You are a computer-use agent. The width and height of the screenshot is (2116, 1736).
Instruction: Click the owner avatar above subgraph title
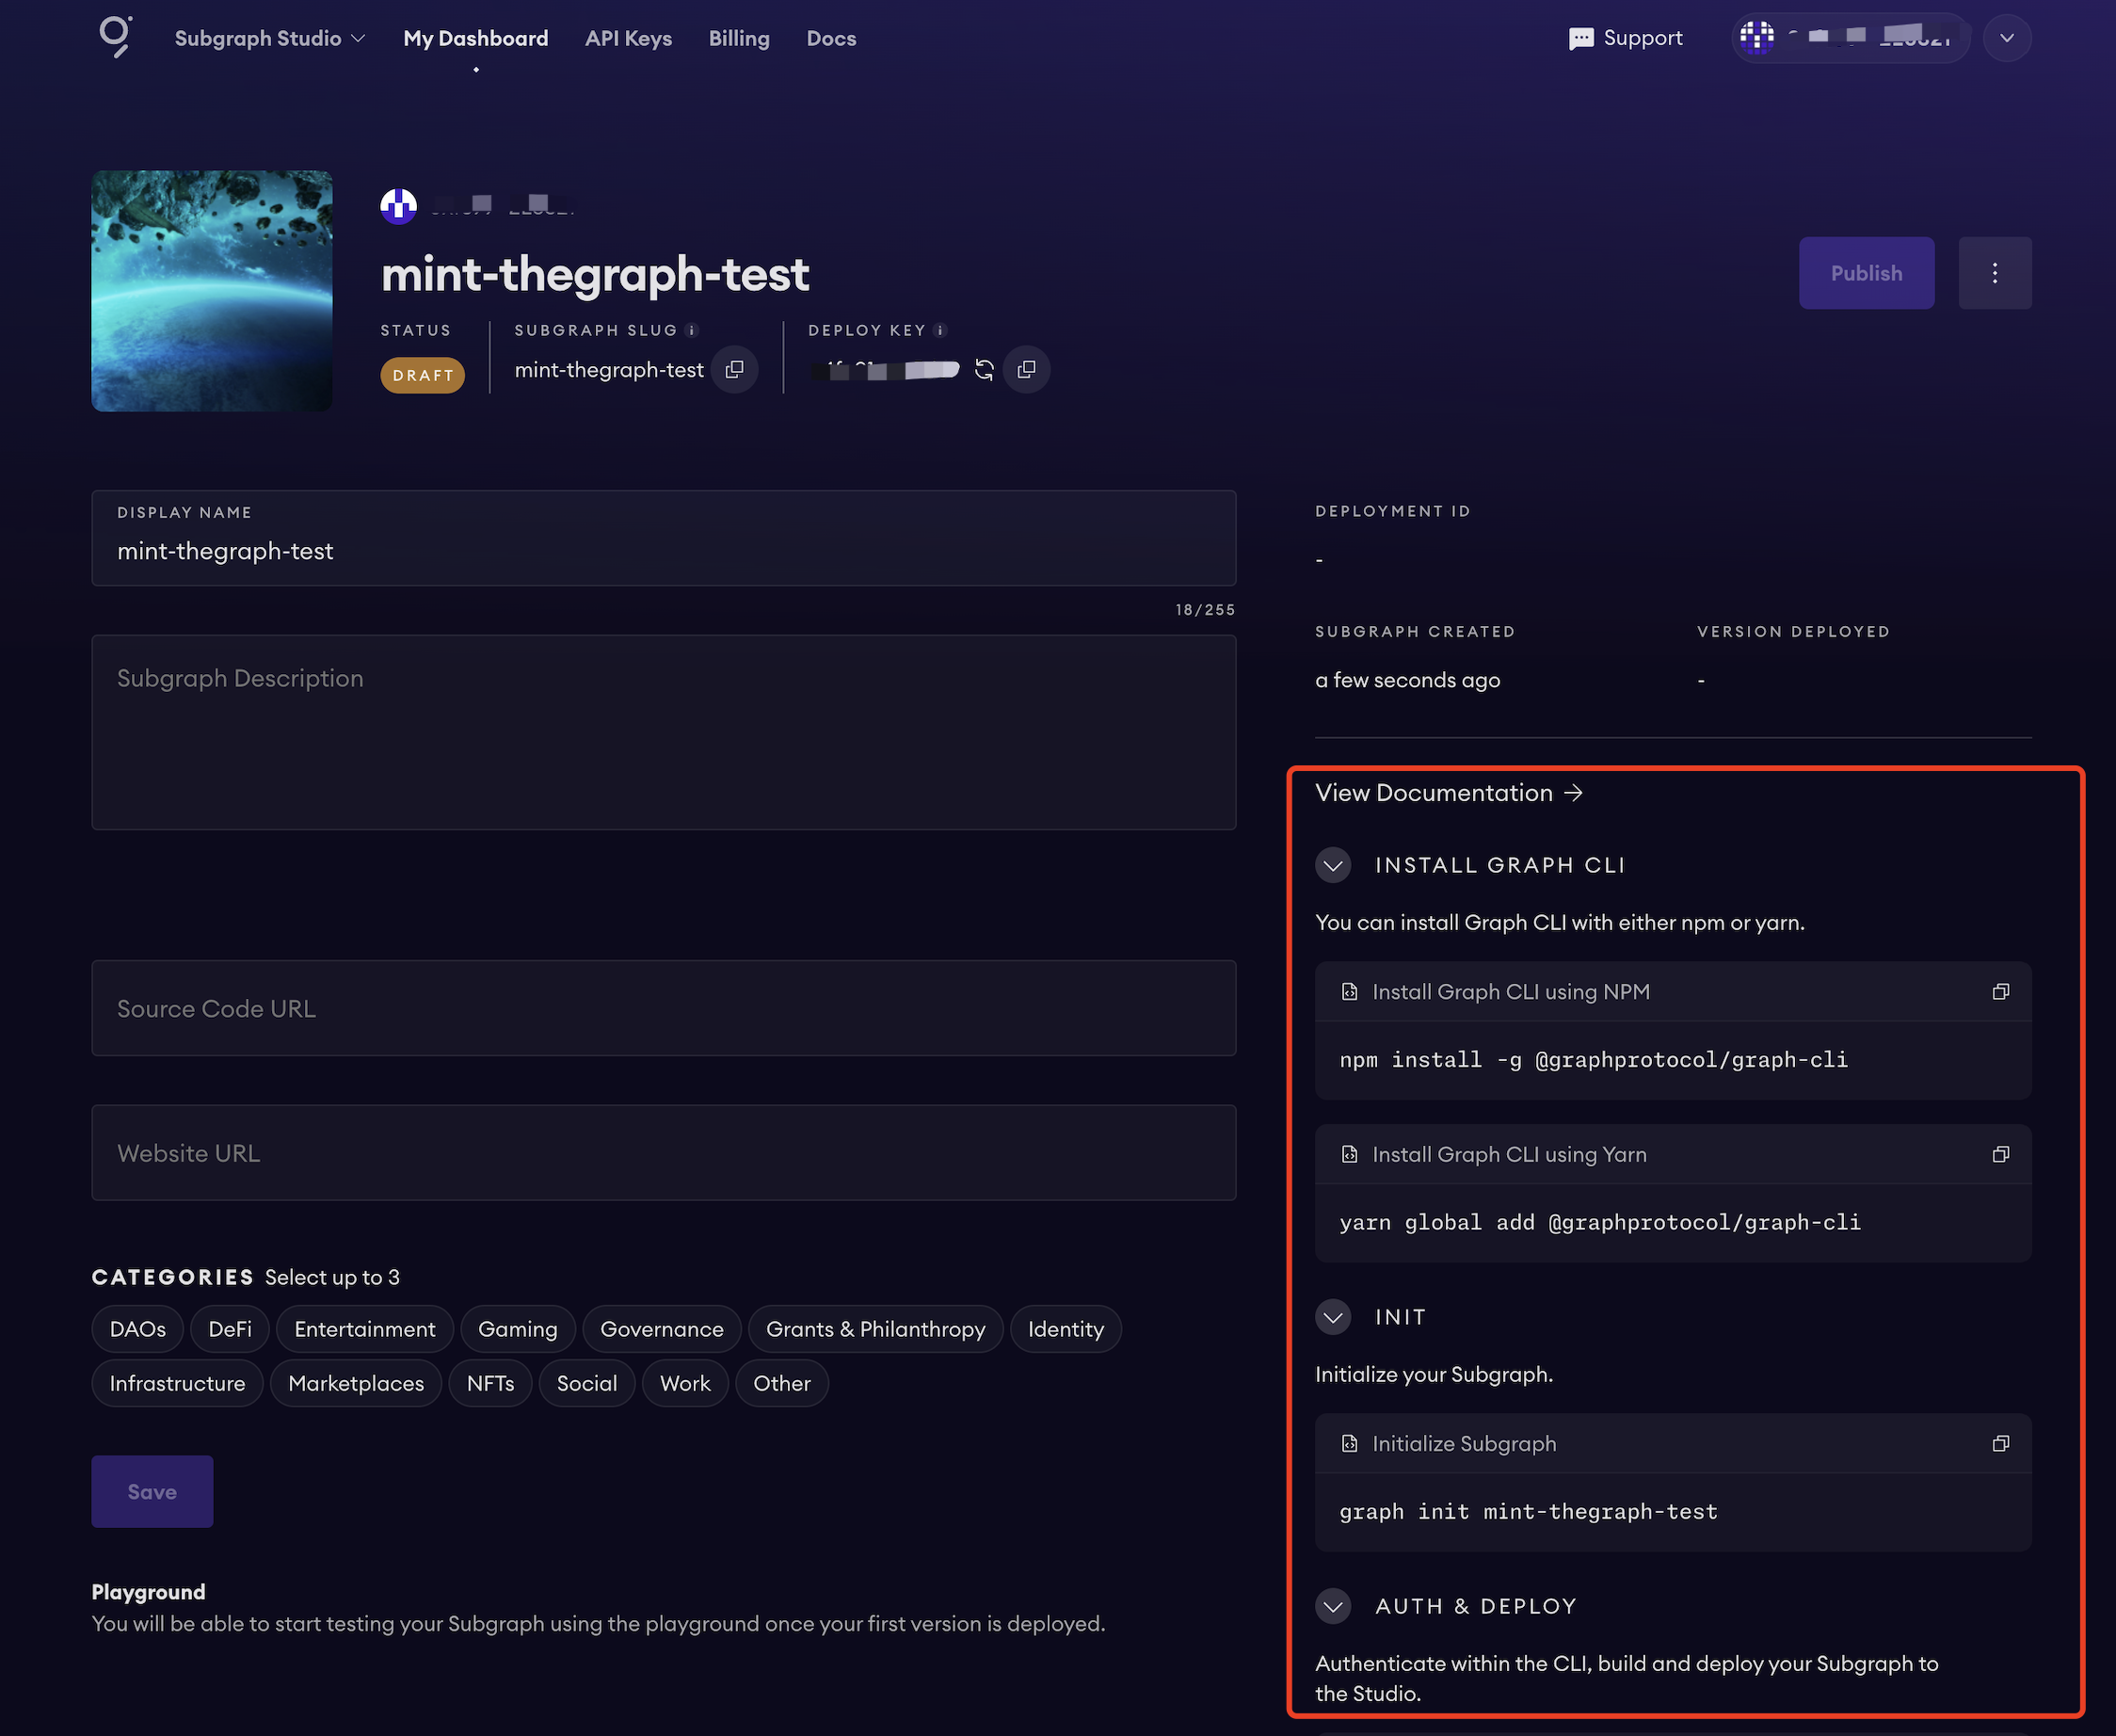pyautogui.click(x=398, y=206)
